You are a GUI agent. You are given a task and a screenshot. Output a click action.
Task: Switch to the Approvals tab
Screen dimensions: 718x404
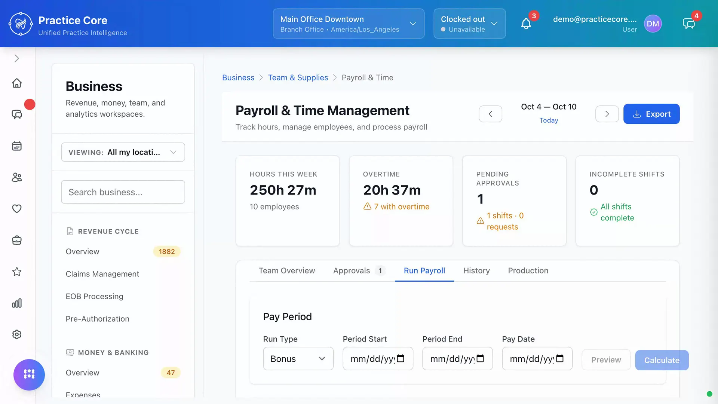[359, 270]
